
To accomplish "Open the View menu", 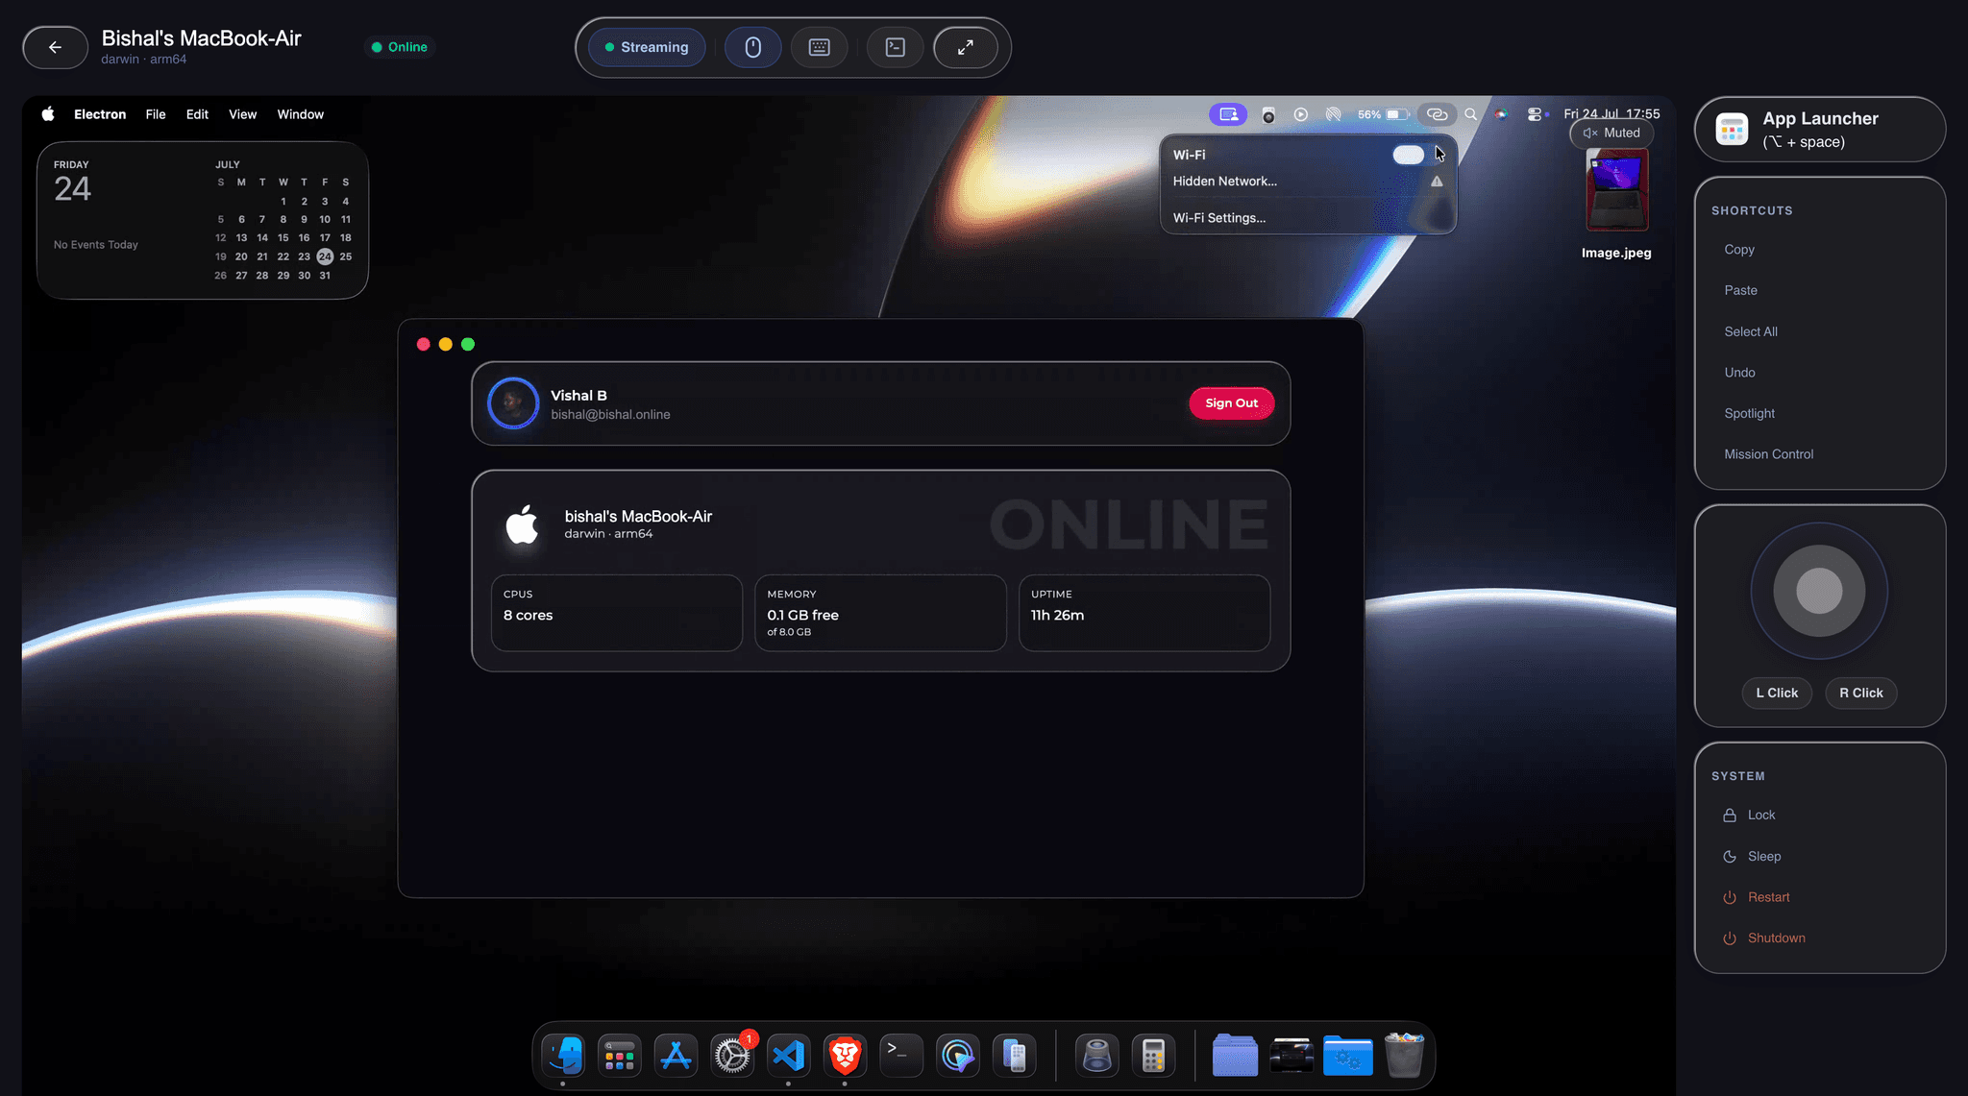I will pos(242,114).
